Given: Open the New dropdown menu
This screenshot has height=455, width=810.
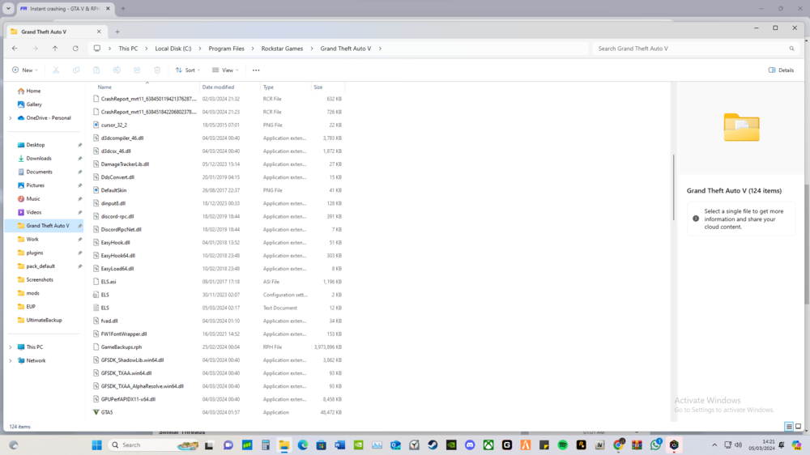Looking at the screenshot, I should click(x=25, y=70).
